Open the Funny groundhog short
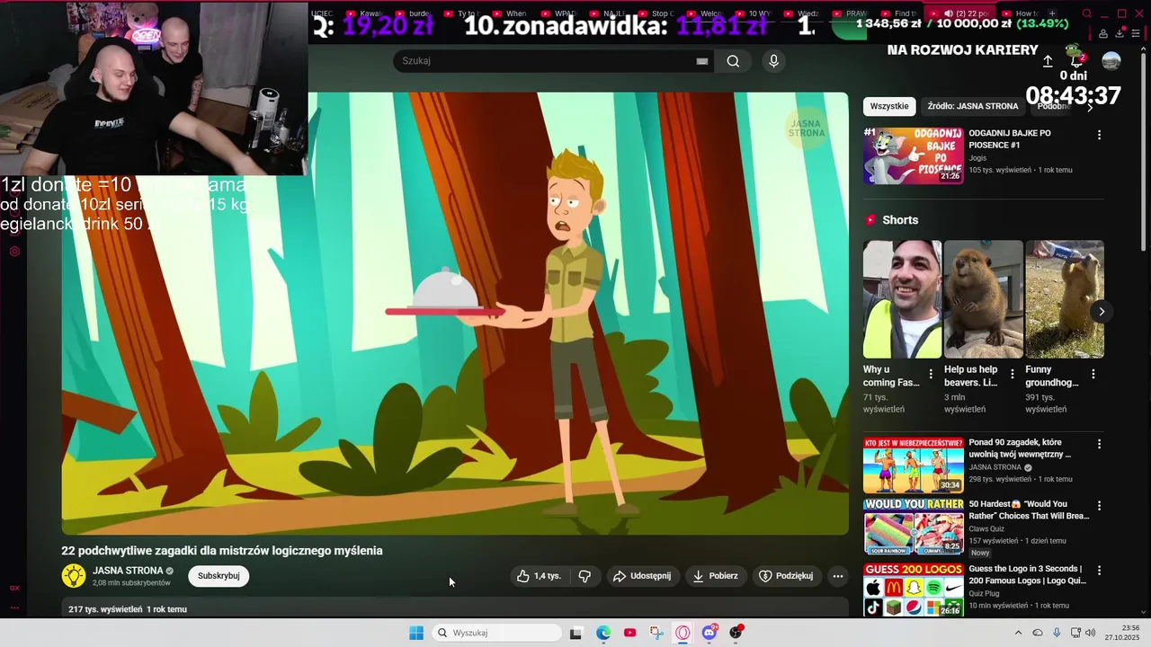1151x647 pixels. (x=1065, y=299)
